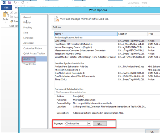Open the Customize Quick Access Toolbar arrow
Image resolution: width=160 pixels, height=133 pixels.
(x=27, y=3)
